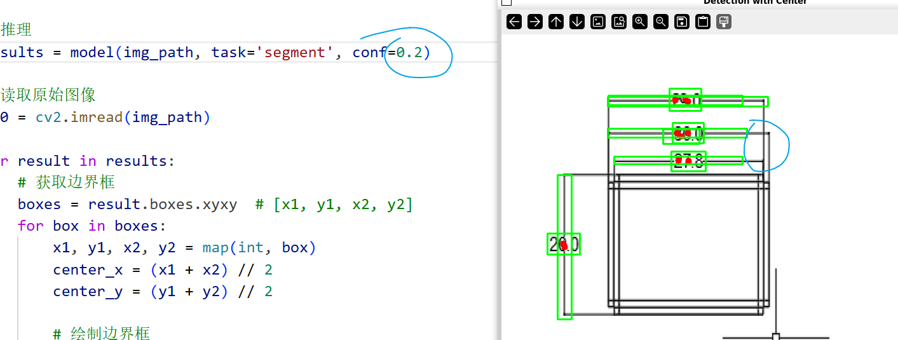Pan the detection image up
The height and width of the screenshot is (340, 898).
click(x=556, y=22)
